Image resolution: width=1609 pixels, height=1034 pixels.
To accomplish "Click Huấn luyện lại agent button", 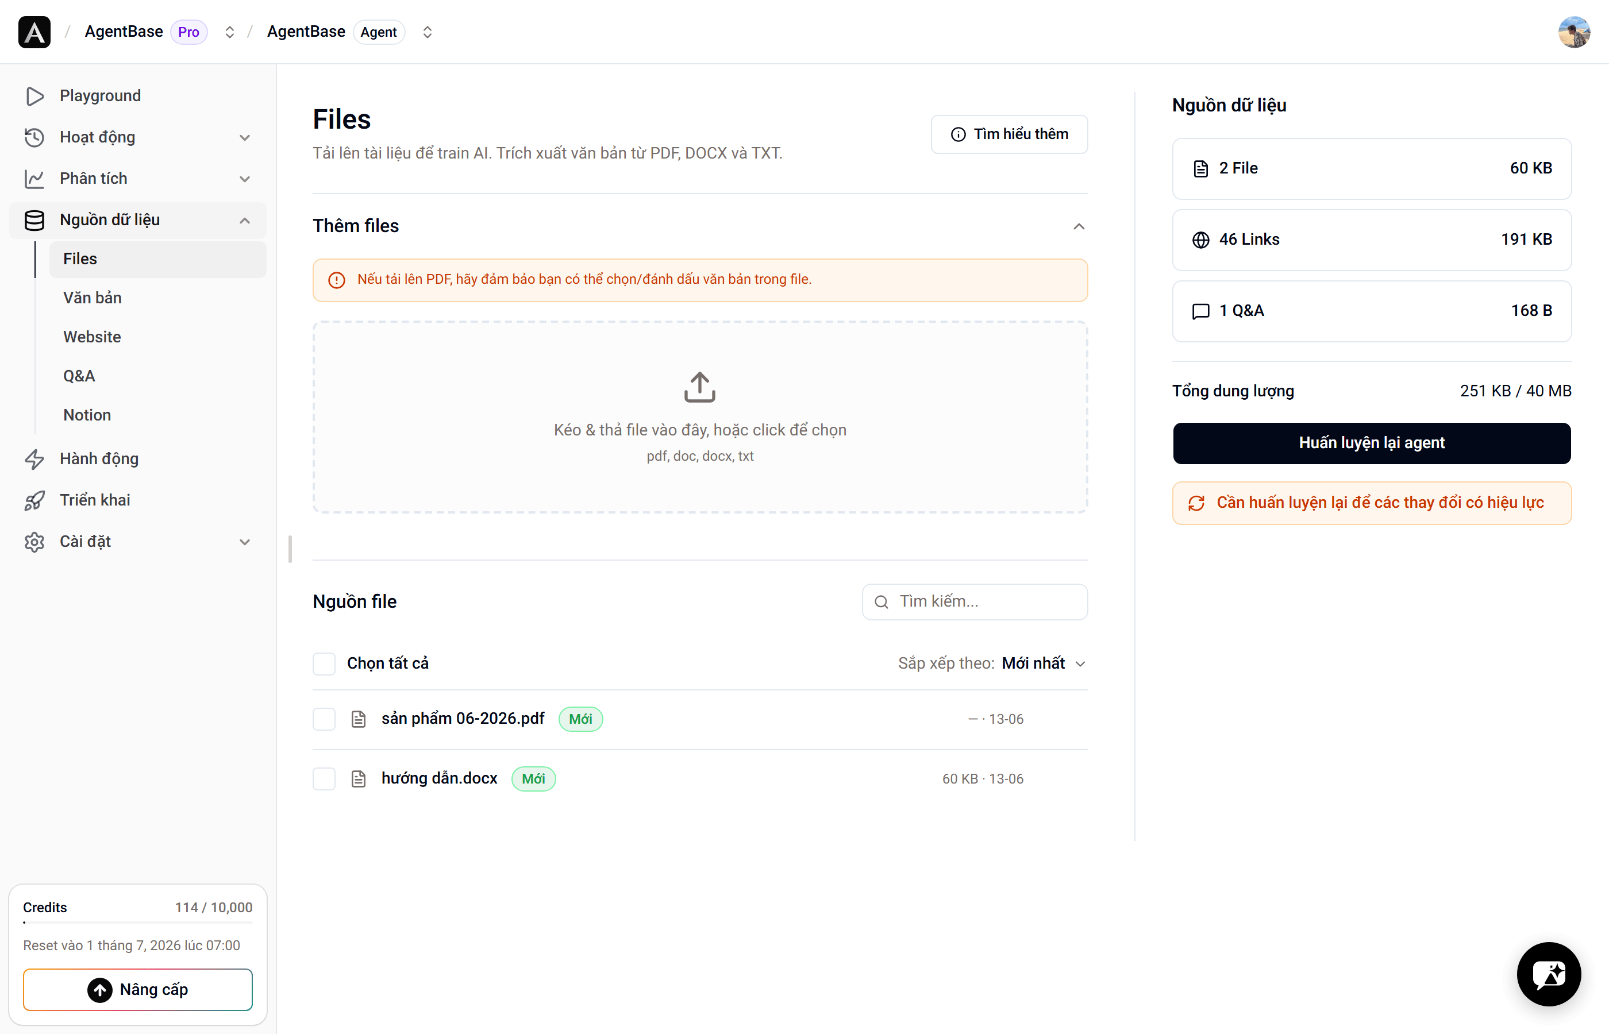I will tap(1371, 443).
